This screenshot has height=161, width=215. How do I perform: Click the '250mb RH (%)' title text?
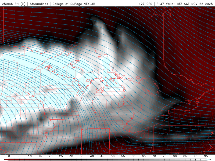14,4
